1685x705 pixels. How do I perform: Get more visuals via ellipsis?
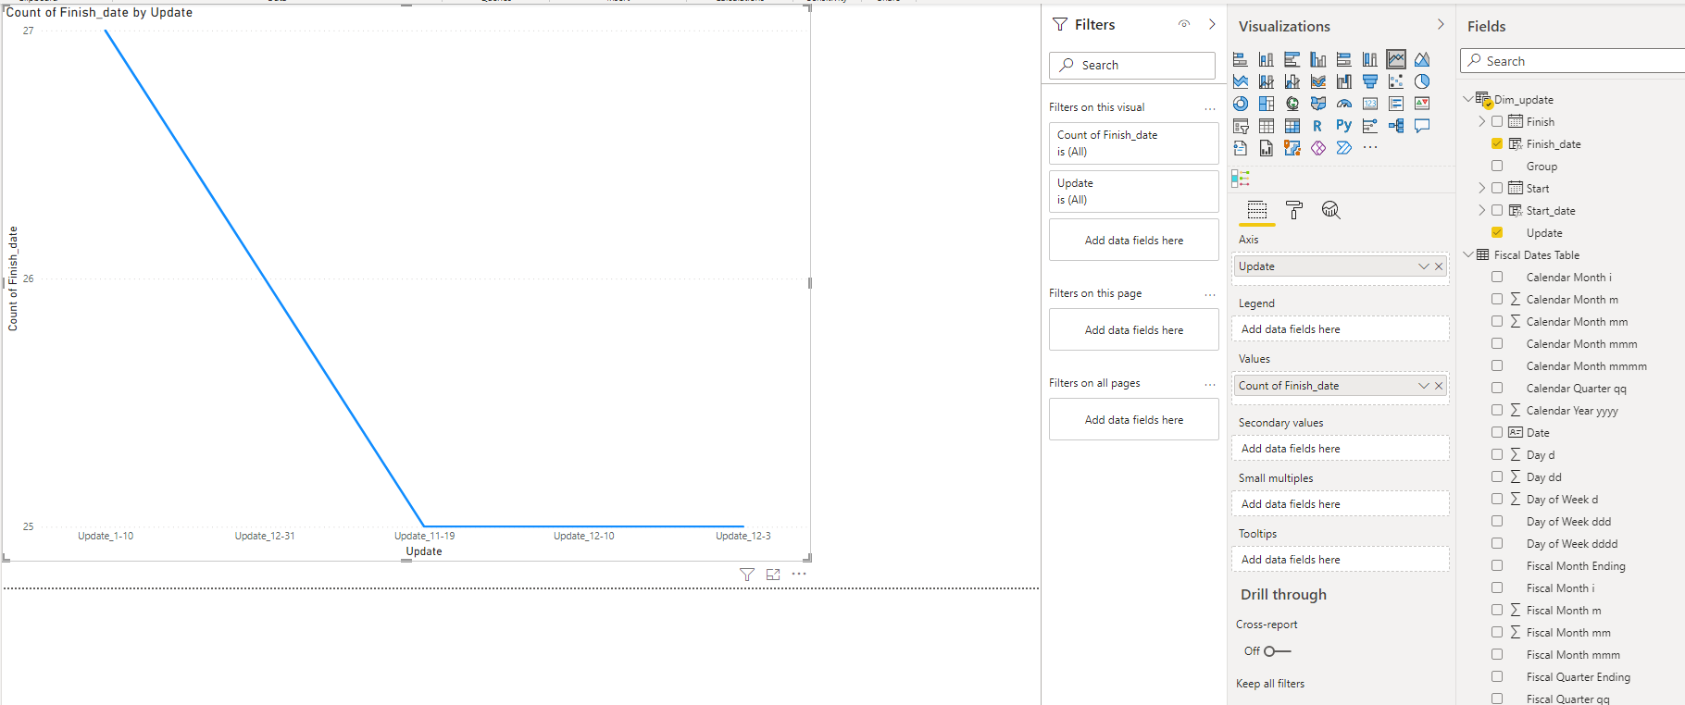tap(1370, 148)
